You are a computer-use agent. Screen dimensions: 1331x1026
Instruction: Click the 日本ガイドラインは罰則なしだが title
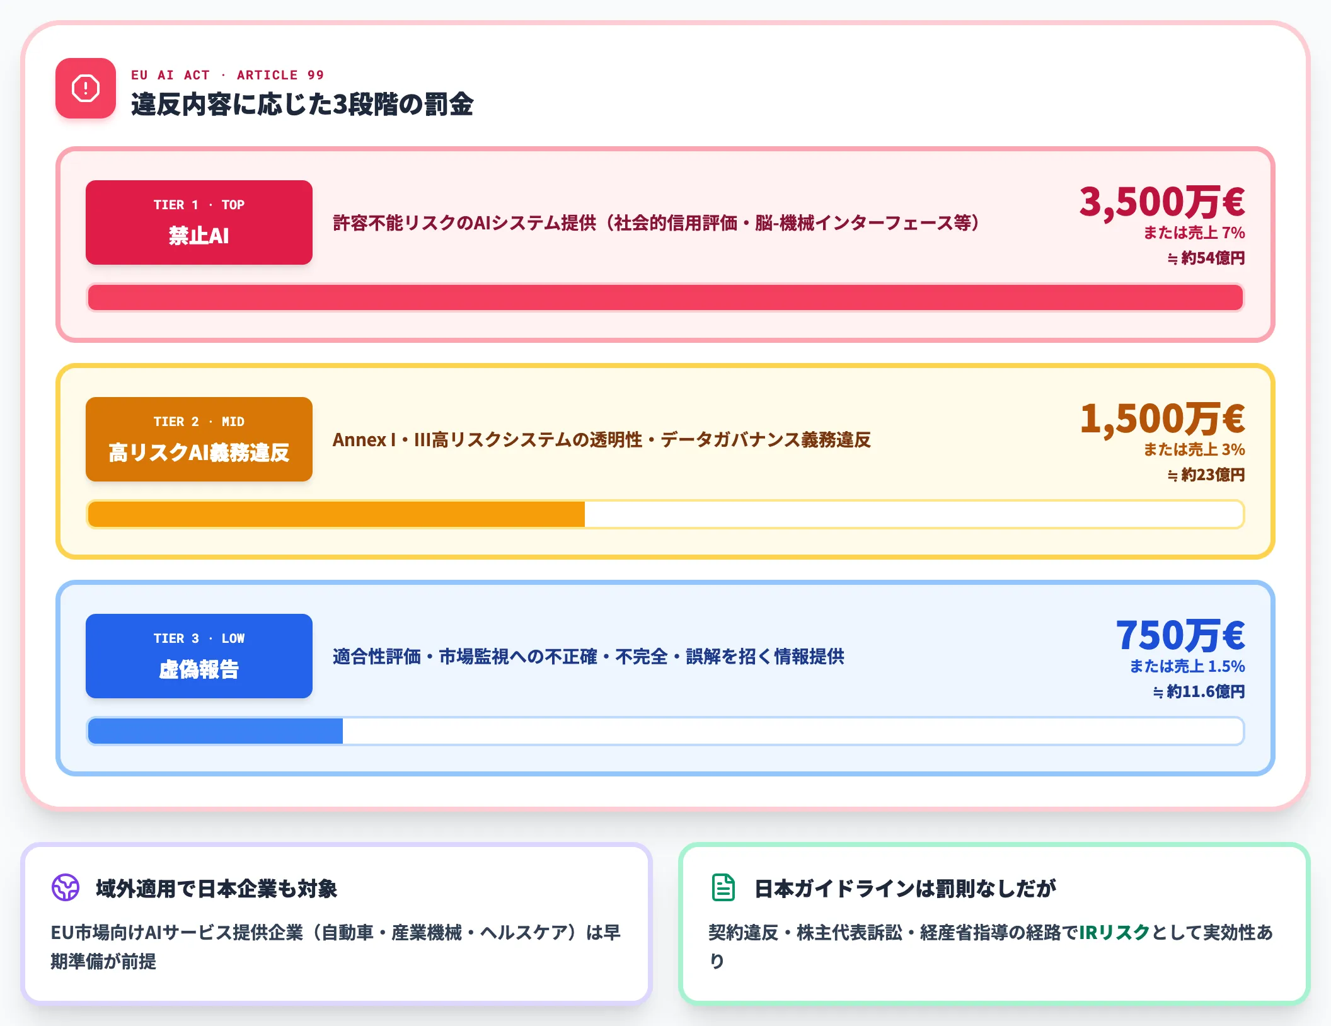[905, 889]
